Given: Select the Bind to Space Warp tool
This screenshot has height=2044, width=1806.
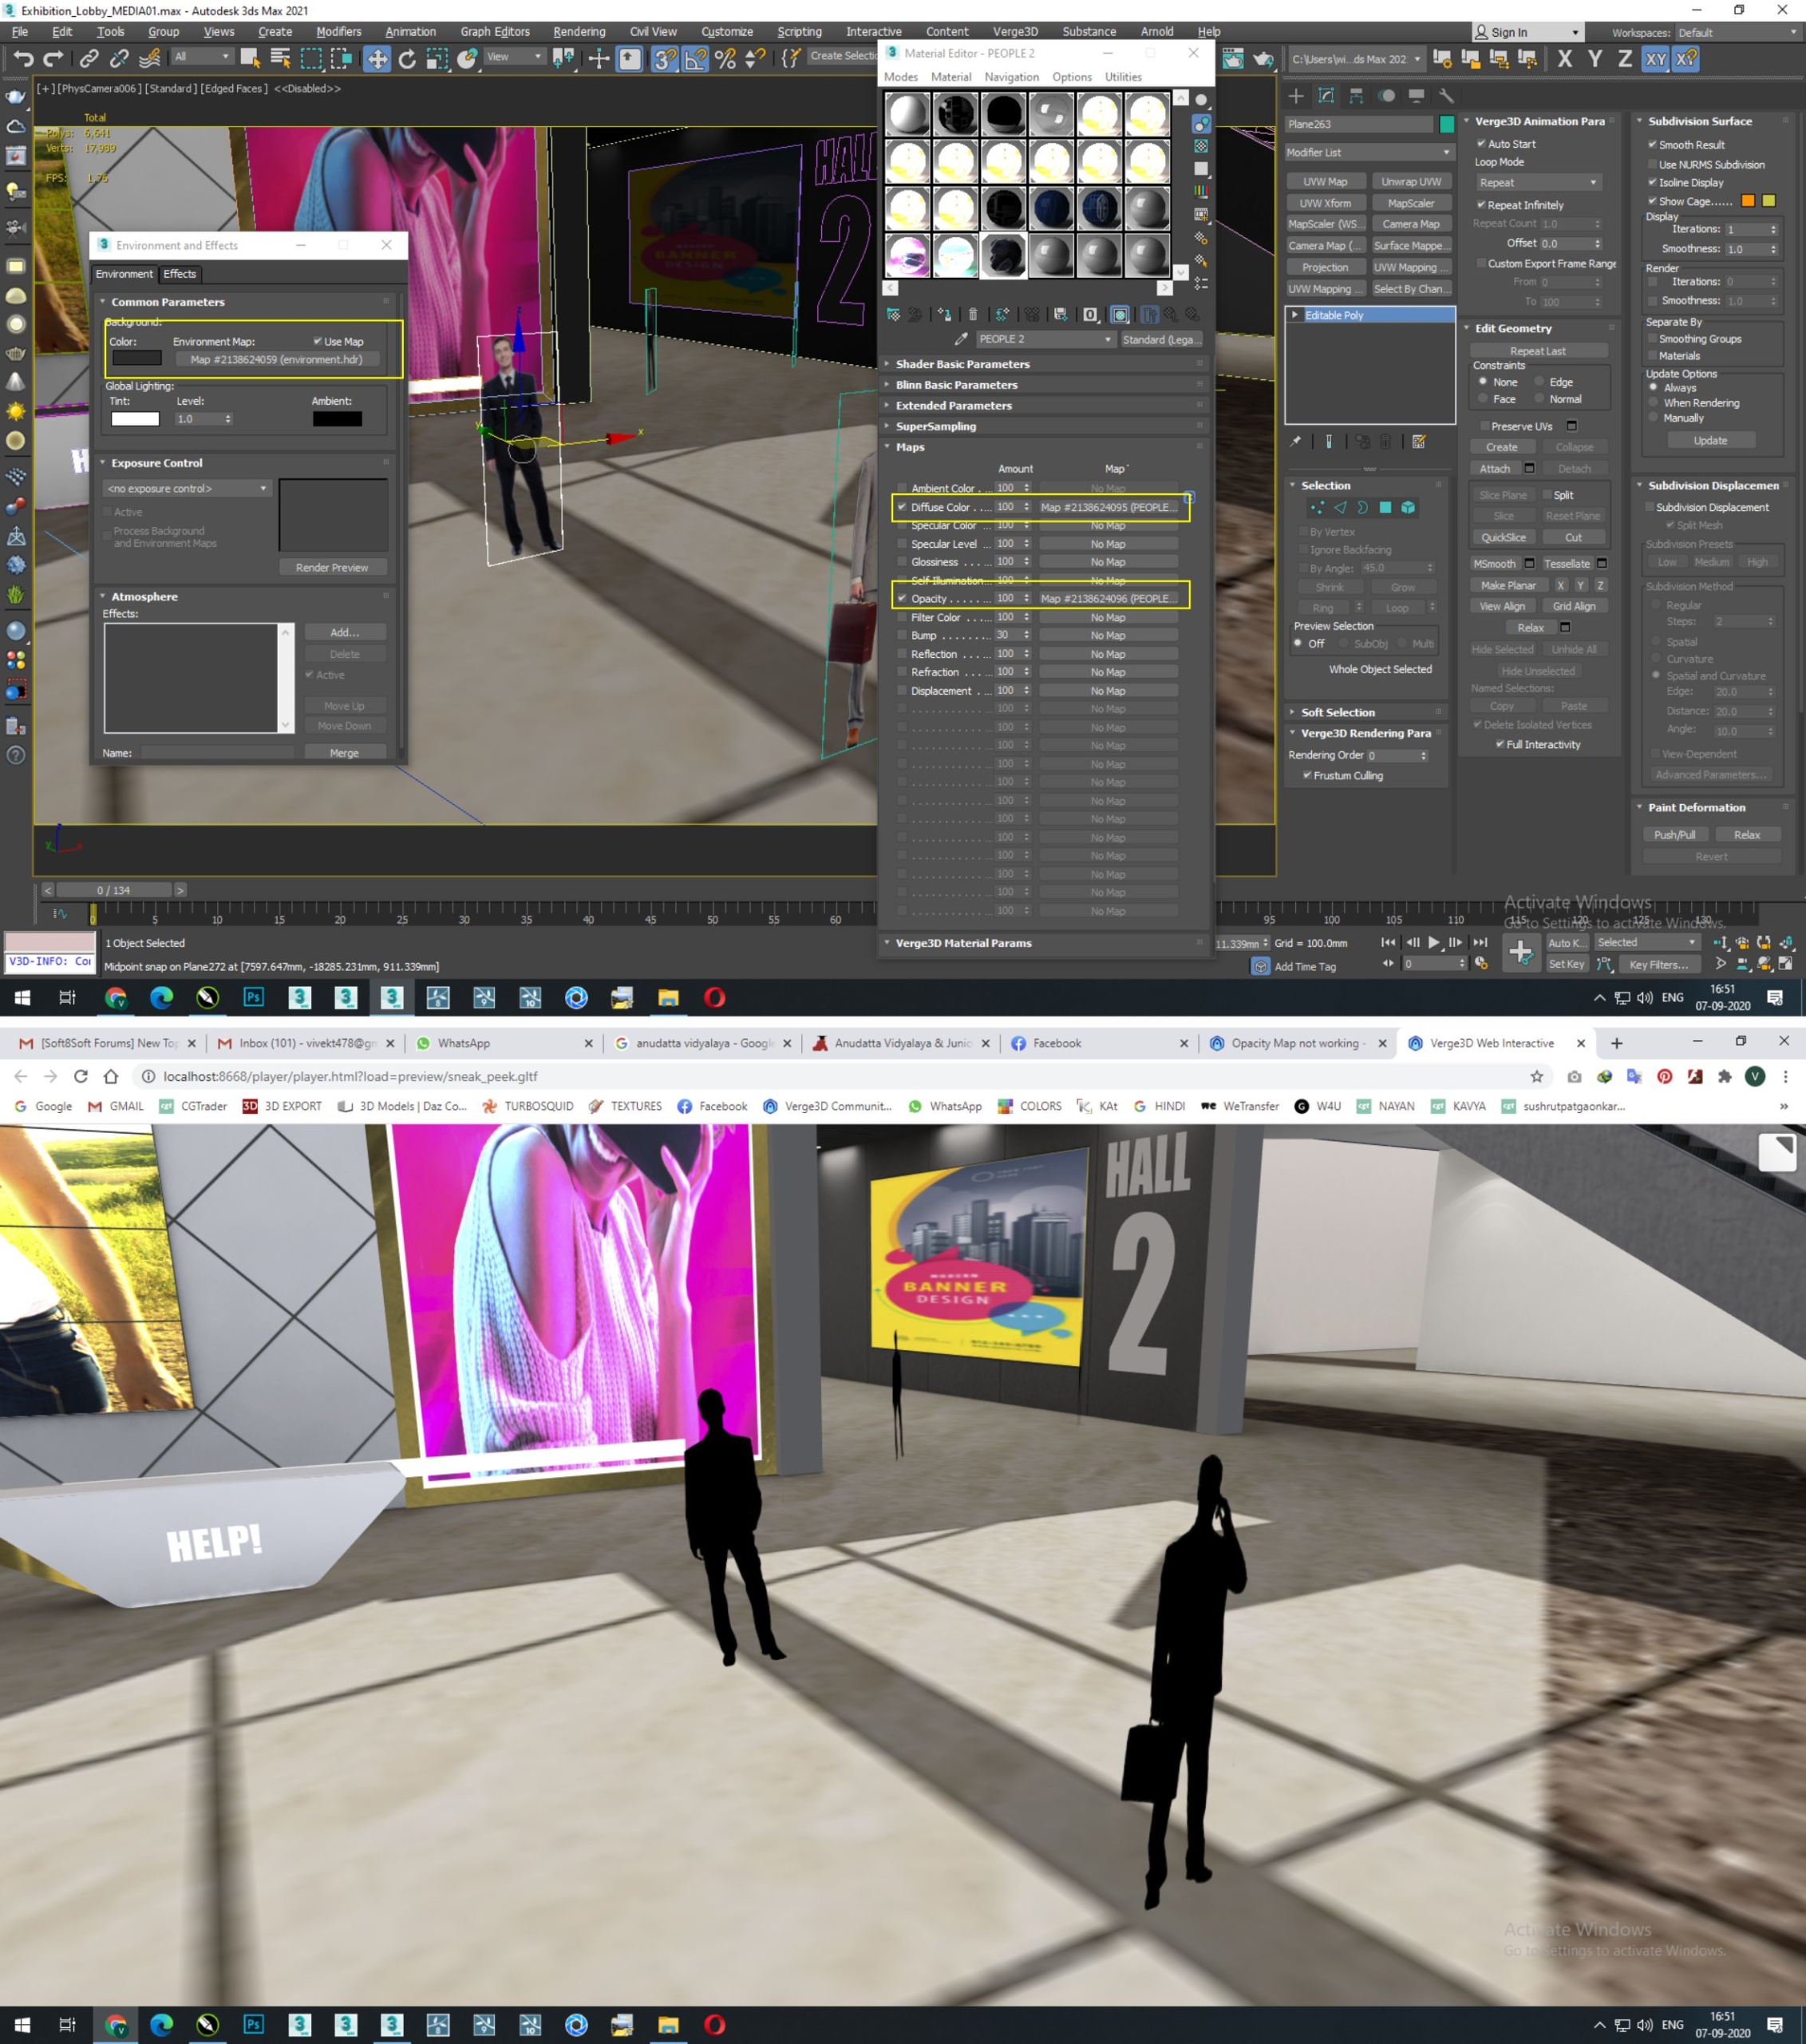Looking at the screenshot, I should (x=150, y=58).
